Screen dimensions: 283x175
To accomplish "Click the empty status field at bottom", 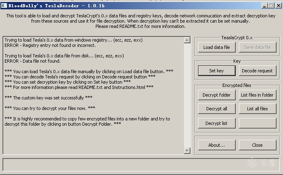I will click(x=141, y=165).
